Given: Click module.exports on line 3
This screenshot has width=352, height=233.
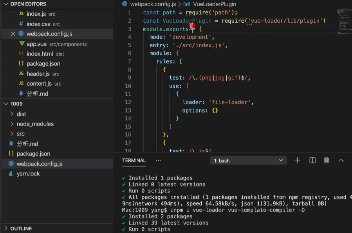Looking at the screenshot, I should click(166, 29).
